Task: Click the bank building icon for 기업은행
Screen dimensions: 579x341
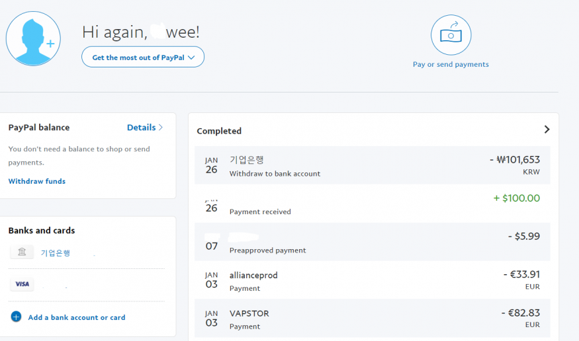Action: pyautogui.click(x=22, y=252)
